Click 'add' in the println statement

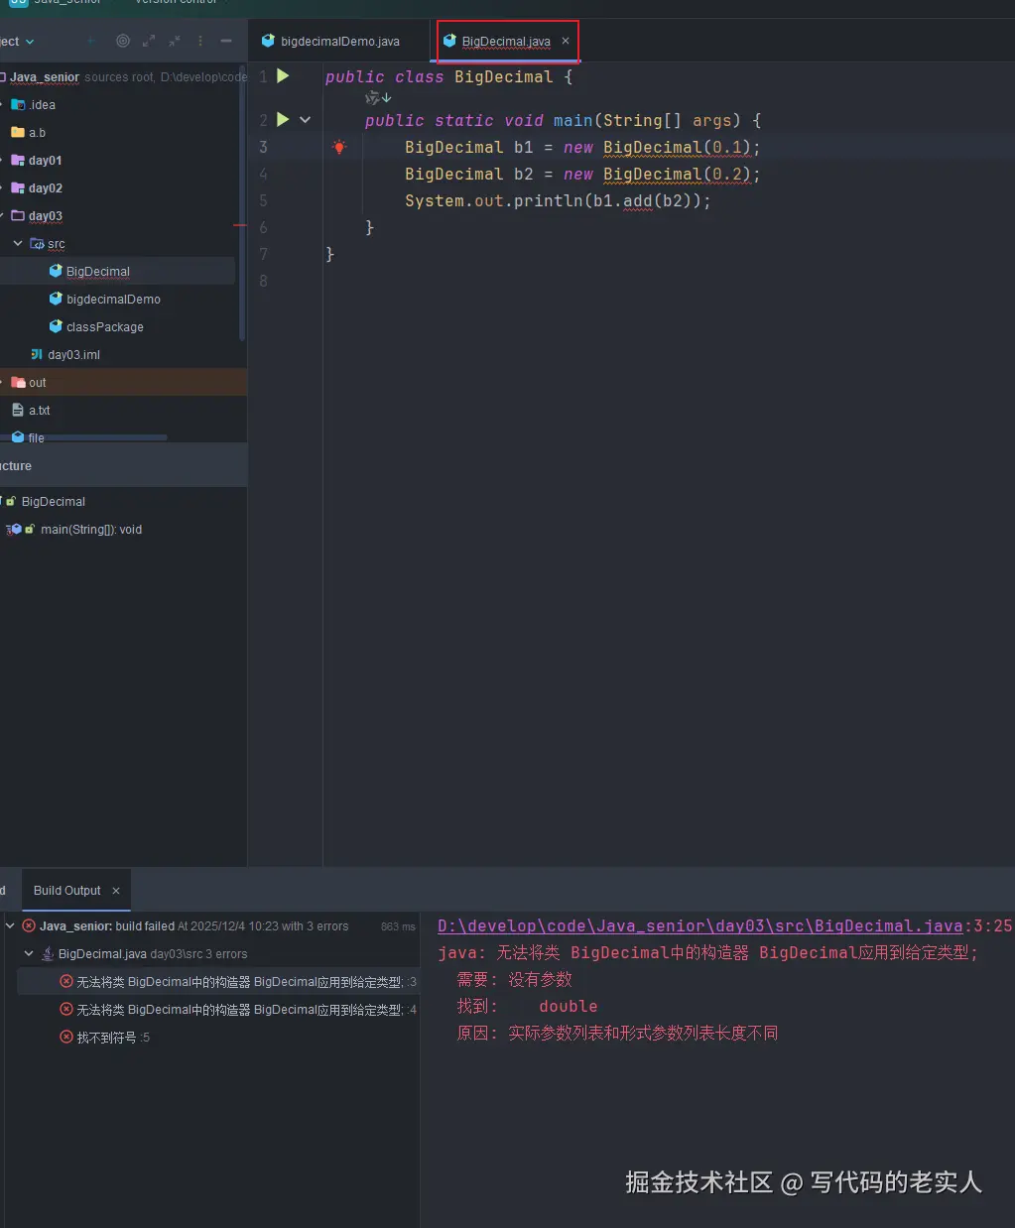pyautogui.click(x=638, y=200)
